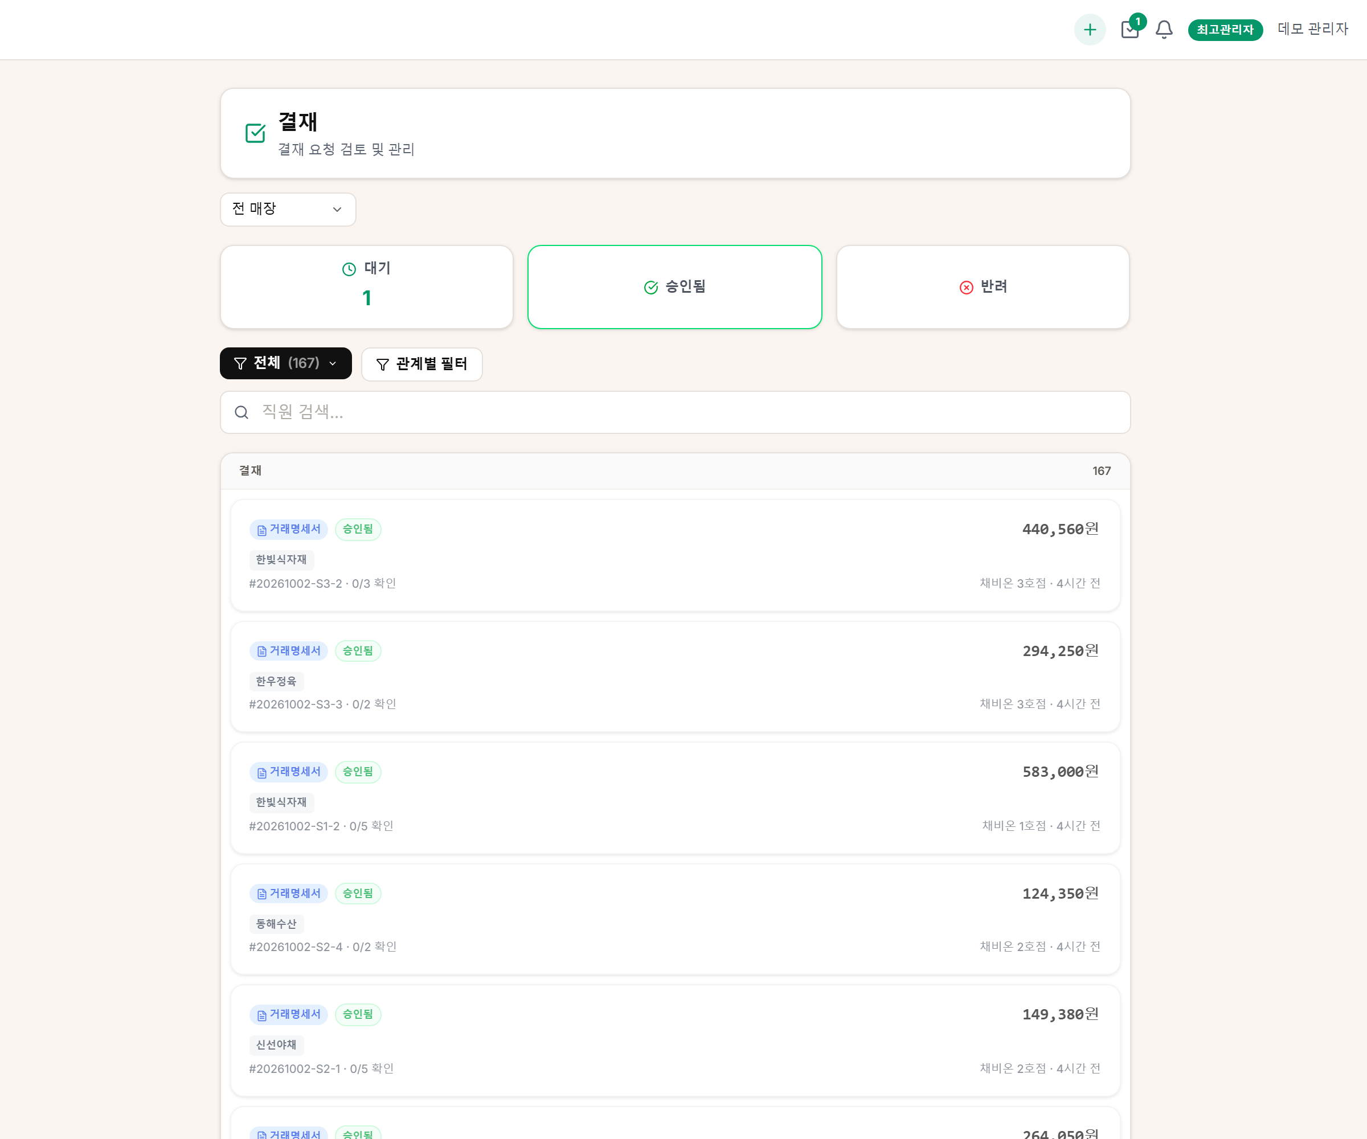The height and width of the screenshot is (1139, 1367).
Task: Click the 한빛식자재 tag on 440,560원 card
Action: pyautogui.click(x=281, y=560)
